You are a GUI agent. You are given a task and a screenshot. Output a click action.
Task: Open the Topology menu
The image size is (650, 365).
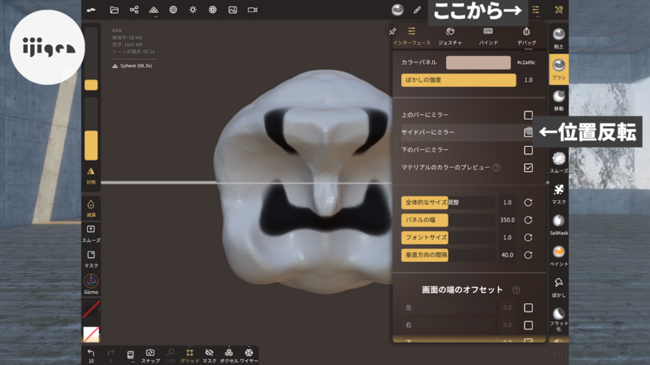tap(154, 10)
